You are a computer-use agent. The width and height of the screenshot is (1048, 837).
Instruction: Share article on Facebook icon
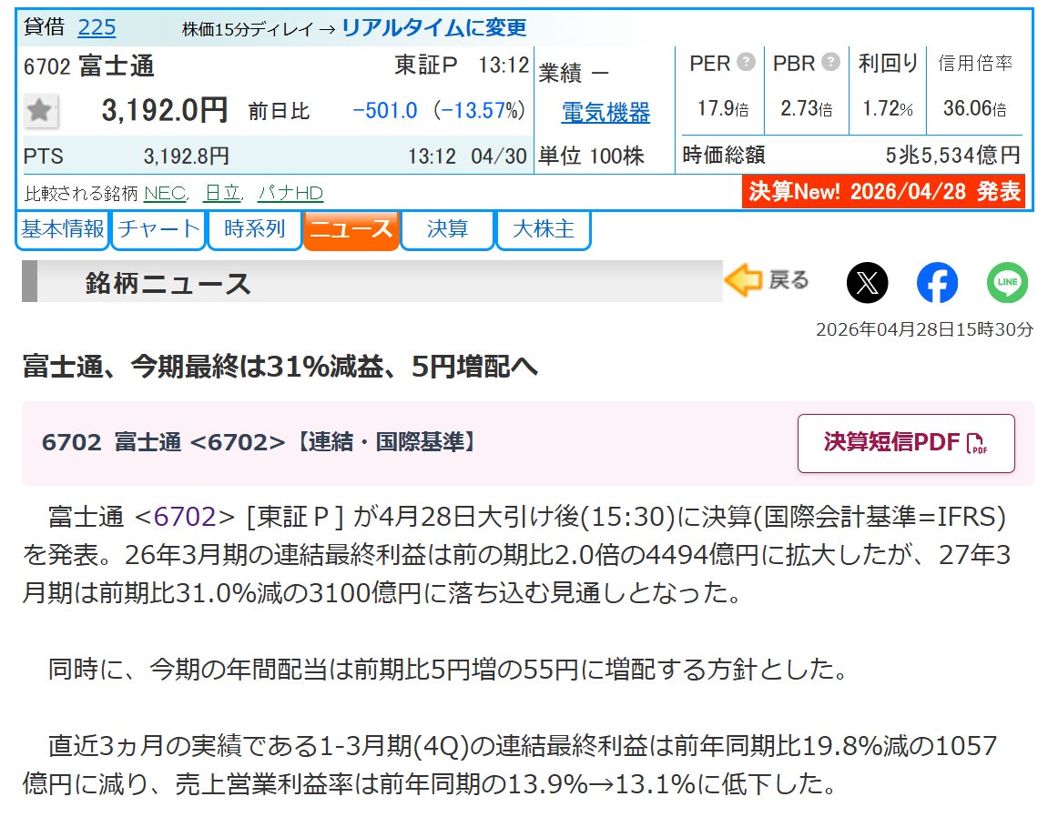tap(936, 283)
